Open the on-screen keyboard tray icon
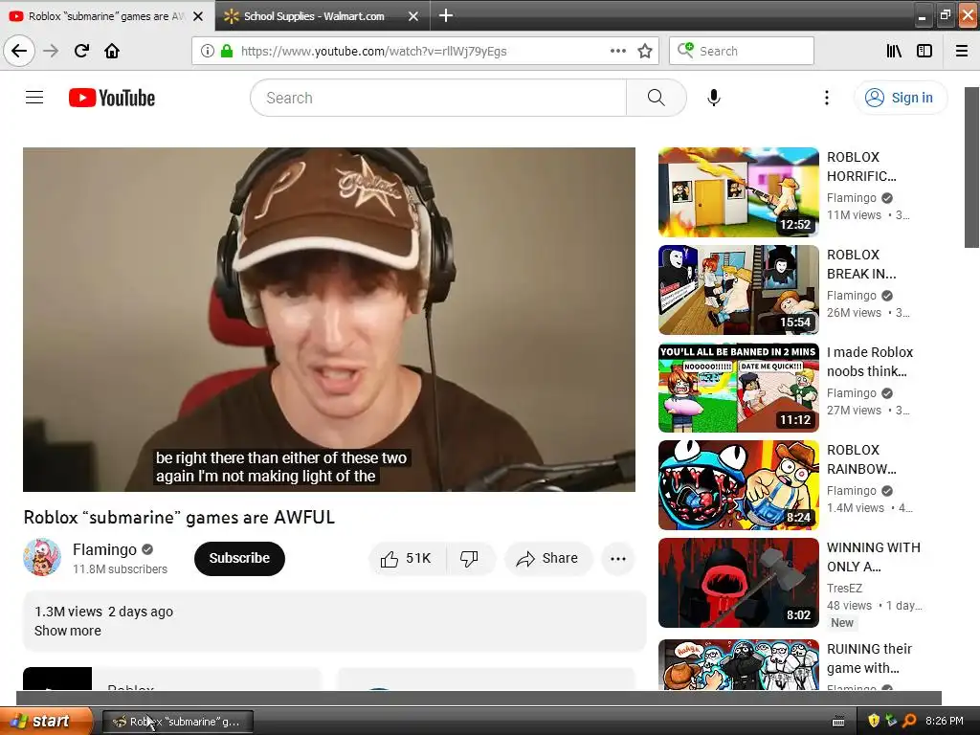Screen dimensions: 980x735 point(838,722)
